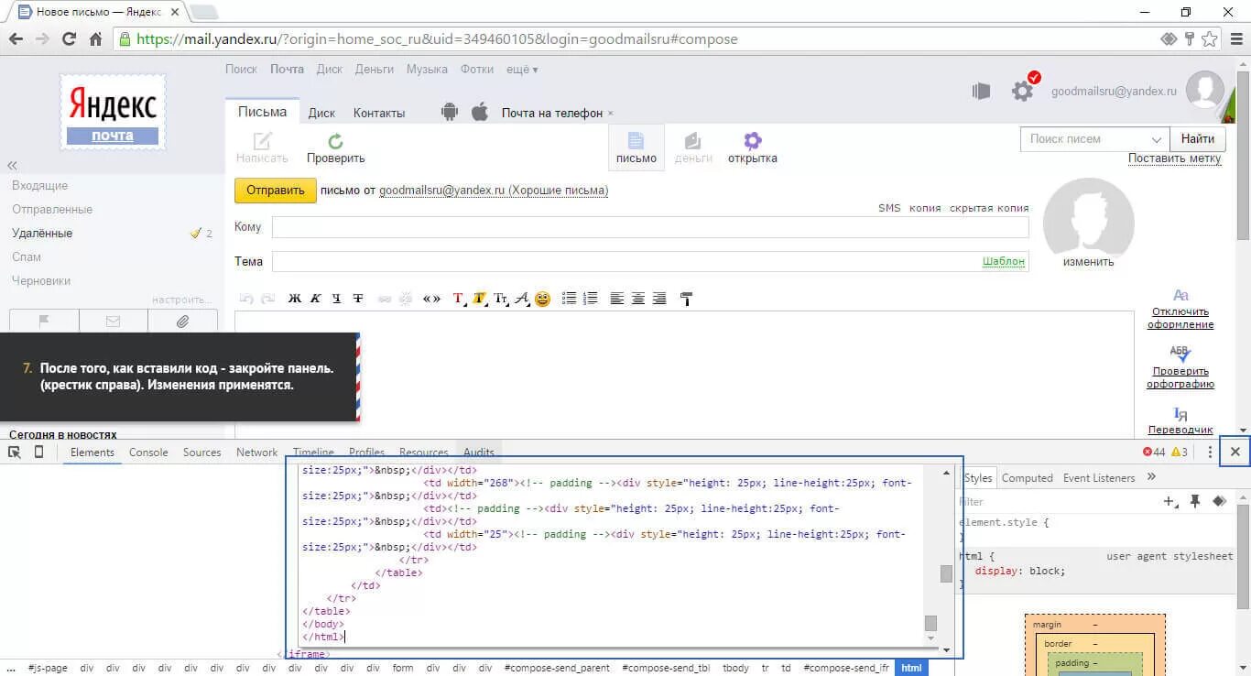Click unread messages envelope filter

tap(114, 322)
